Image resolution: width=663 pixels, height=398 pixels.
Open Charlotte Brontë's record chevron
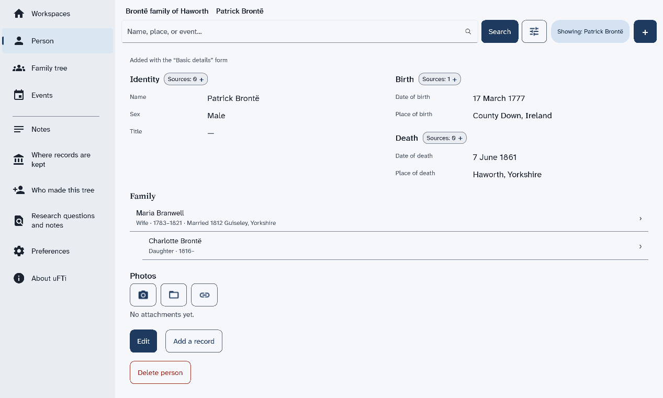pos(640,246)
